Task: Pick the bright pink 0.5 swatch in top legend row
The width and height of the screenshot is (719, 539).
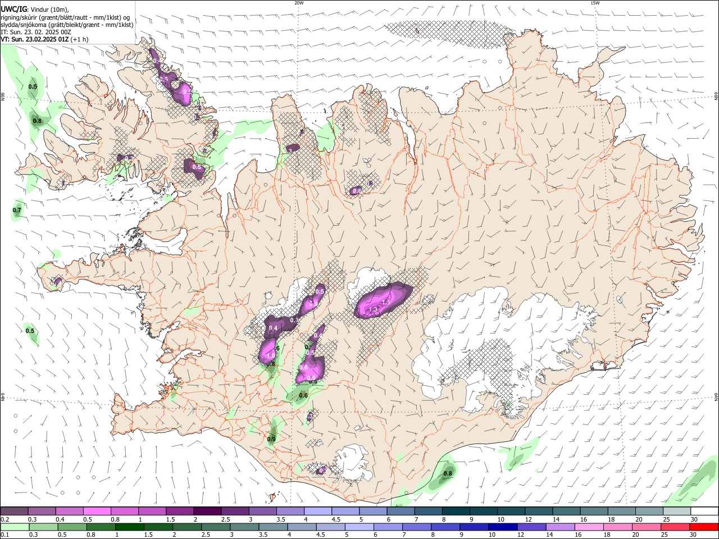Action: (x=97, y=511)
